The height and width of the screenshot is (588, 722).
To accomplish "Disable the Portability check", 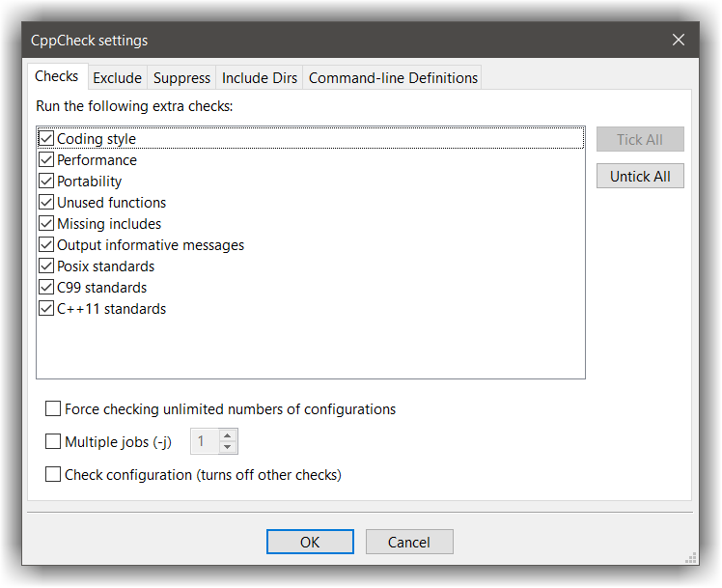I will (46, 182).
